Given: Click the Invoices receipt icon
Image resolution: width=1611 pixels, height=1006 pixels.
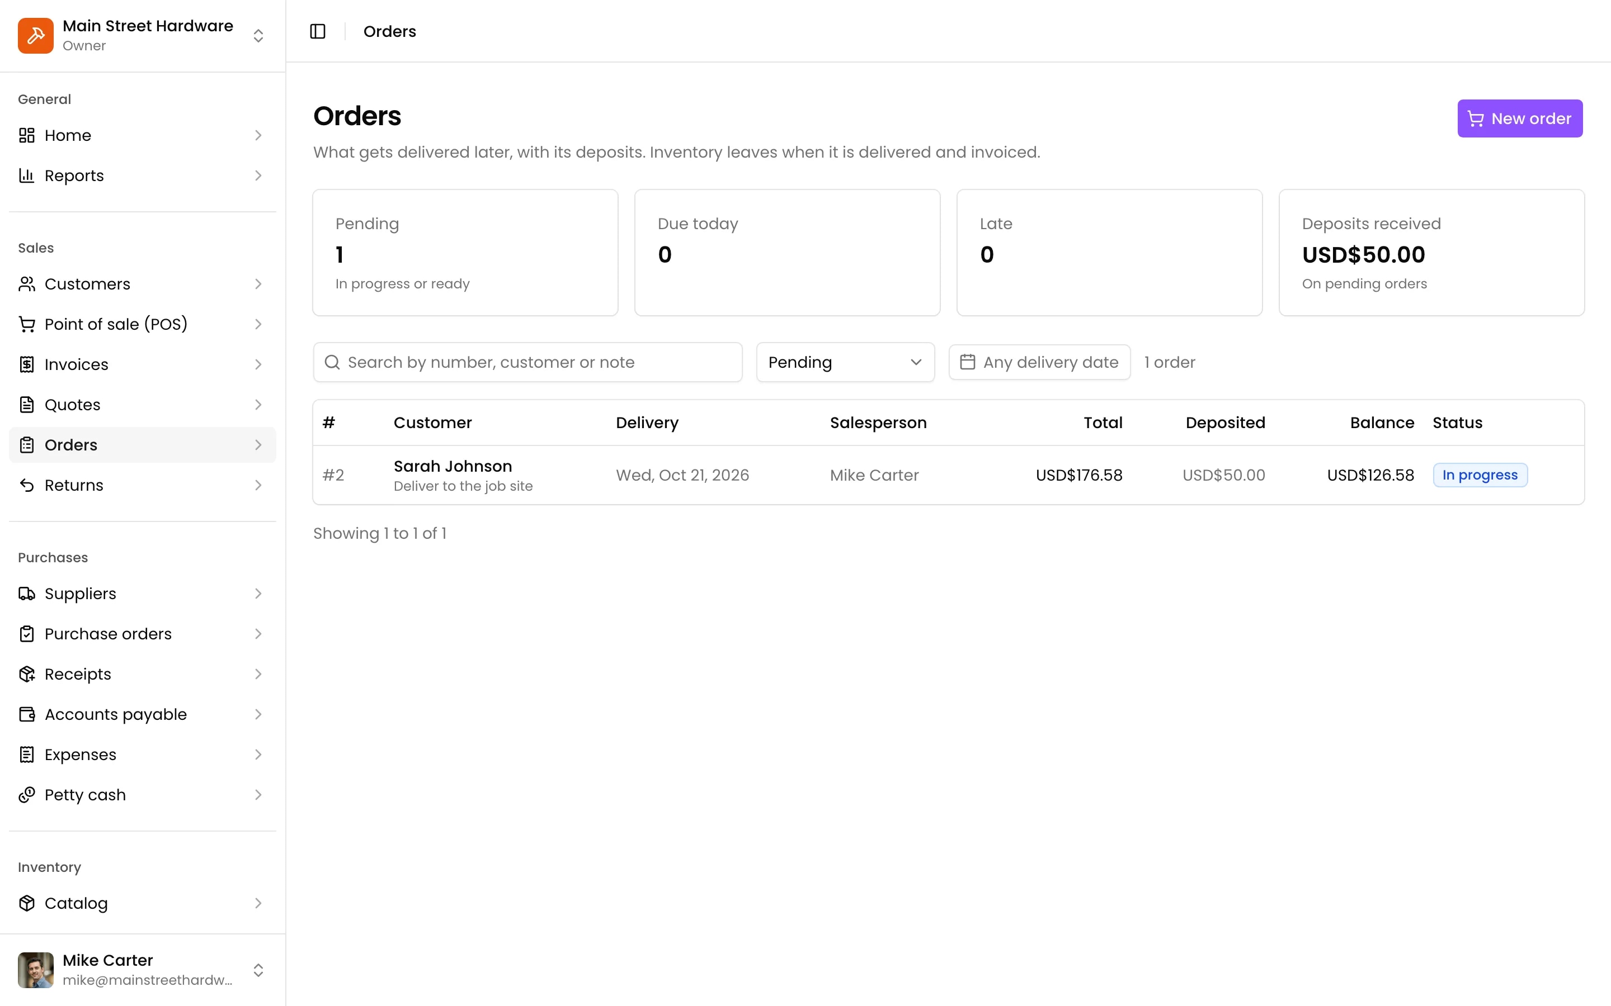Looking at the screenshot, I should 27,364.
